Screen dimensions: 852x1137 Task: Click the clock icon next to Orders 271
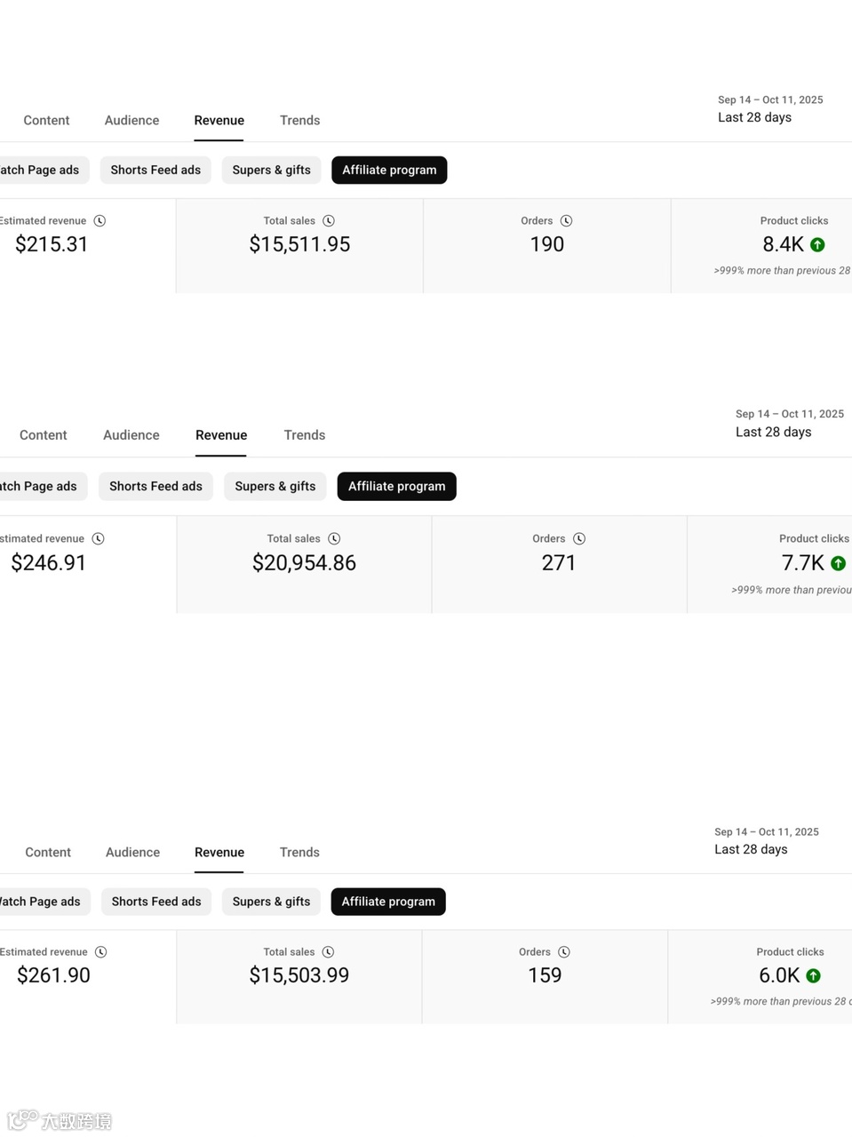click(x=579, y=539)
